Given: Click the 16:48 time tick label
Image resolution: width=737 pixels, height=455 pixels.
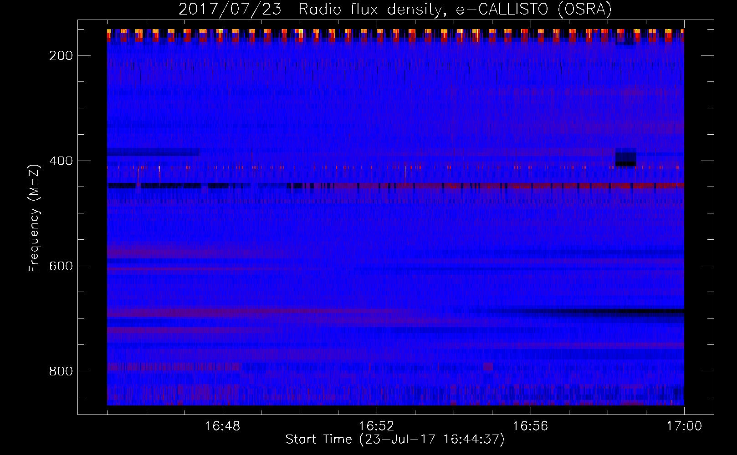Looking at the screenshot, I should click(223, 426).
